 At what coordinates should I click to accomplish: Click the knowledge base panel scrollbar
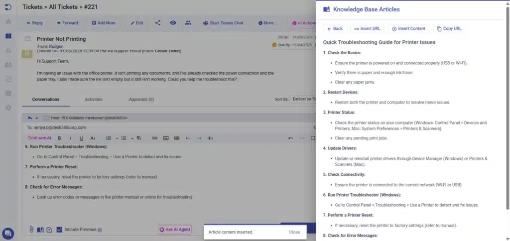508,124
